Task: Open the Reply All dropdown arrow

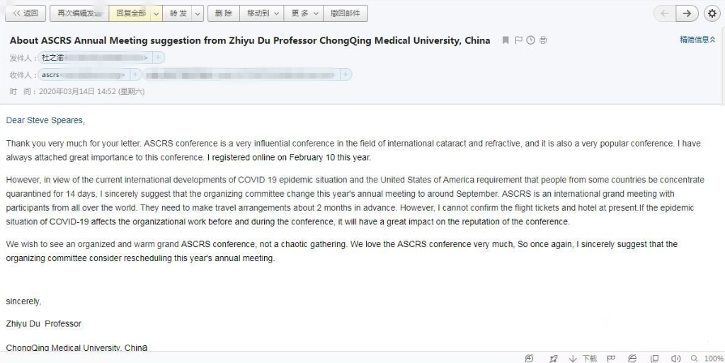Action: point(156,13)
